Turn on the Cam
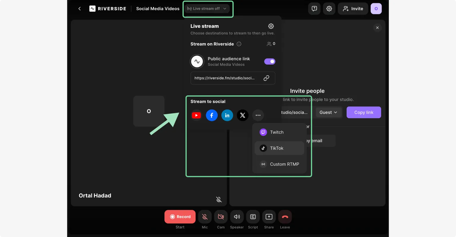The width and height of the screenshot is (456, 237). pyautogui.click(x=221, y=217)
